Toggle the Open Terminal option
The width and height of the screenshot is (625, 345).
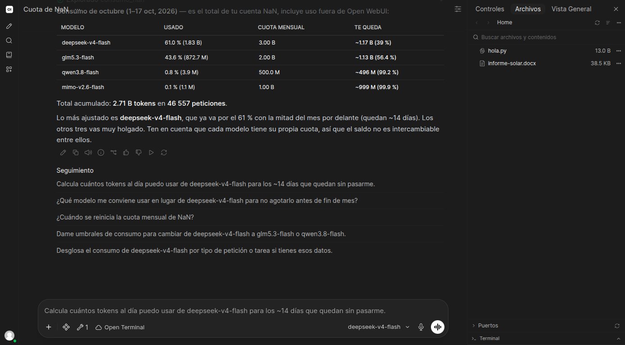pos(120,327)
